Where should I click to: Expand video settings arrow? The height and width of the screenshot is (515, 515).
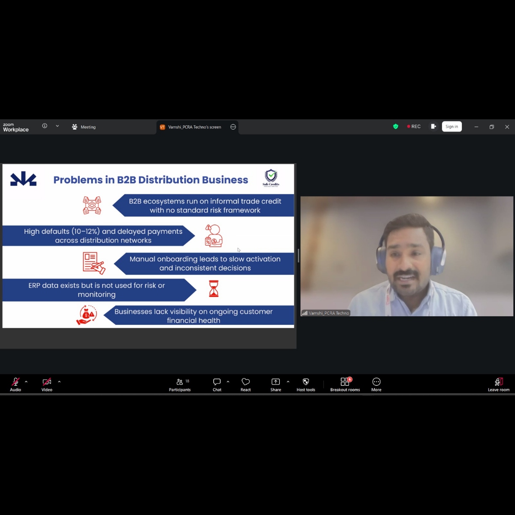(59, 382)
